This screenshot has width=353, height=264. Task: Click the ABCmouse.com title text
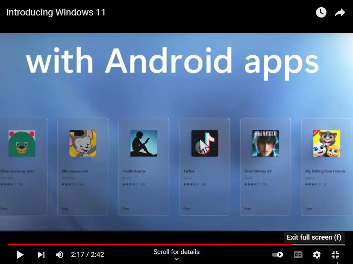(75, 171)
